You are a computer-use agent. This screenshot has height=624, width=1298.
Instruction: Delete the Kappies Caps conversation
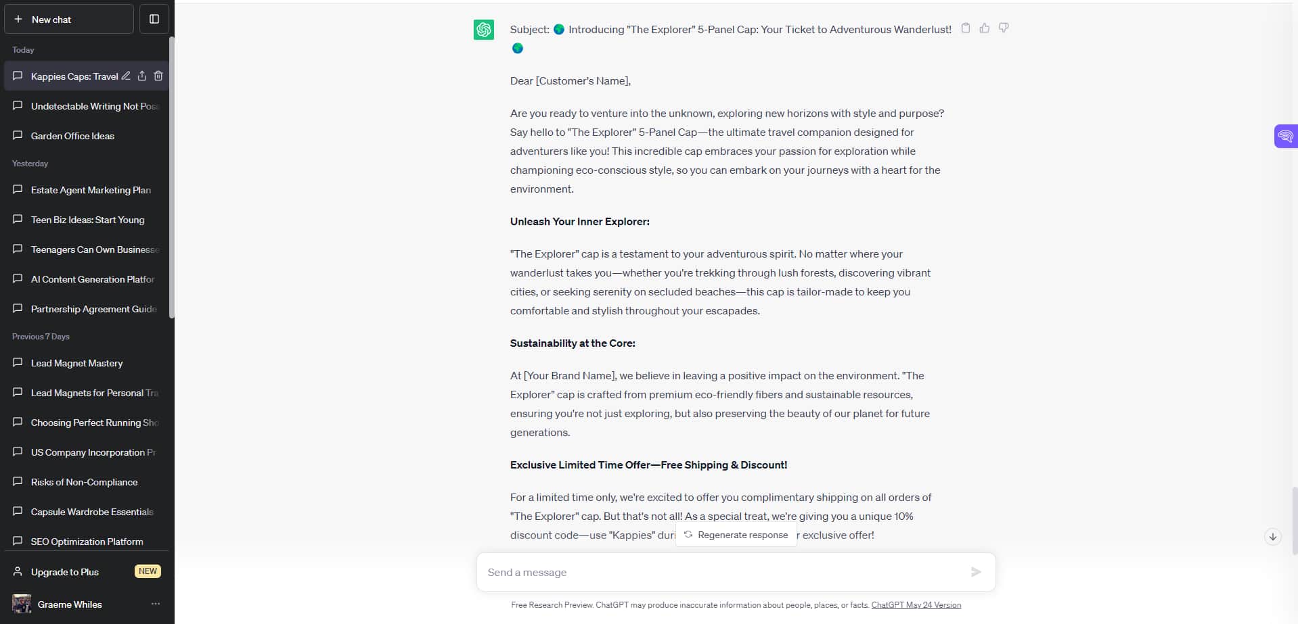pyautogui.click(x=158, y=76)
